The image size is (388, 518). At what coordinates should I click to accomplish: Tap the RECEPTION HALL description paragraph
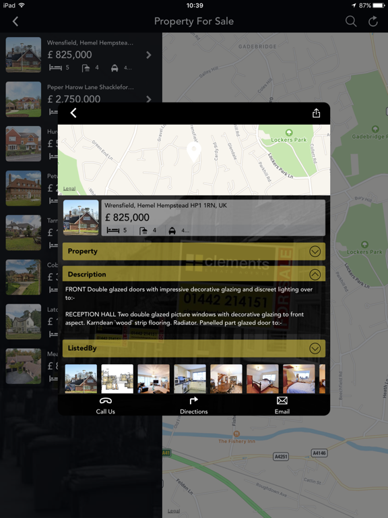point(185,318)
